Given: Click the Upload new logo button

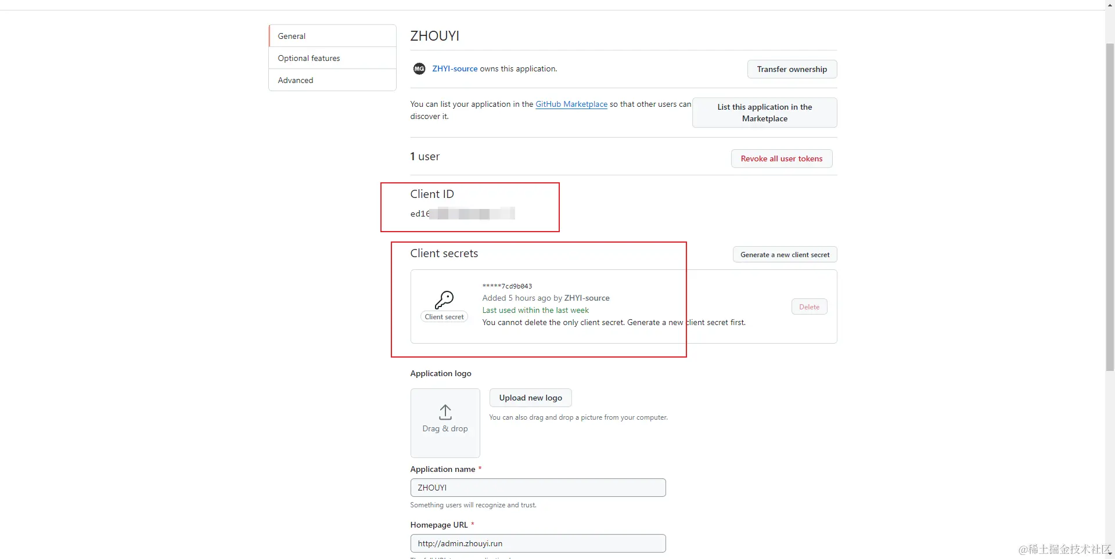Looking at the screenshot, I should (x=530, y=398).
